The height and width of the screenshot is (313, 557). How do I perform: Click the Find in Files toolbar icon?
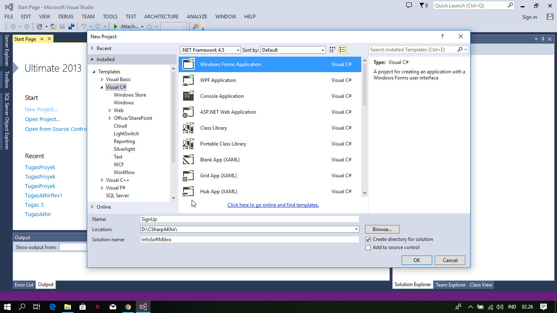click(196, 26)
